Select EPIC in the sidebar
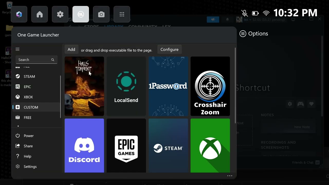Image resolution: width=329 pixels, height=185 pixels. 36,87
